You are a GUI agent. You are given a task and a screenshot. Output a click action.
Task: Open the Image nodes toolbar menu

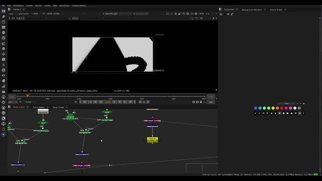[x=4, y=11]
